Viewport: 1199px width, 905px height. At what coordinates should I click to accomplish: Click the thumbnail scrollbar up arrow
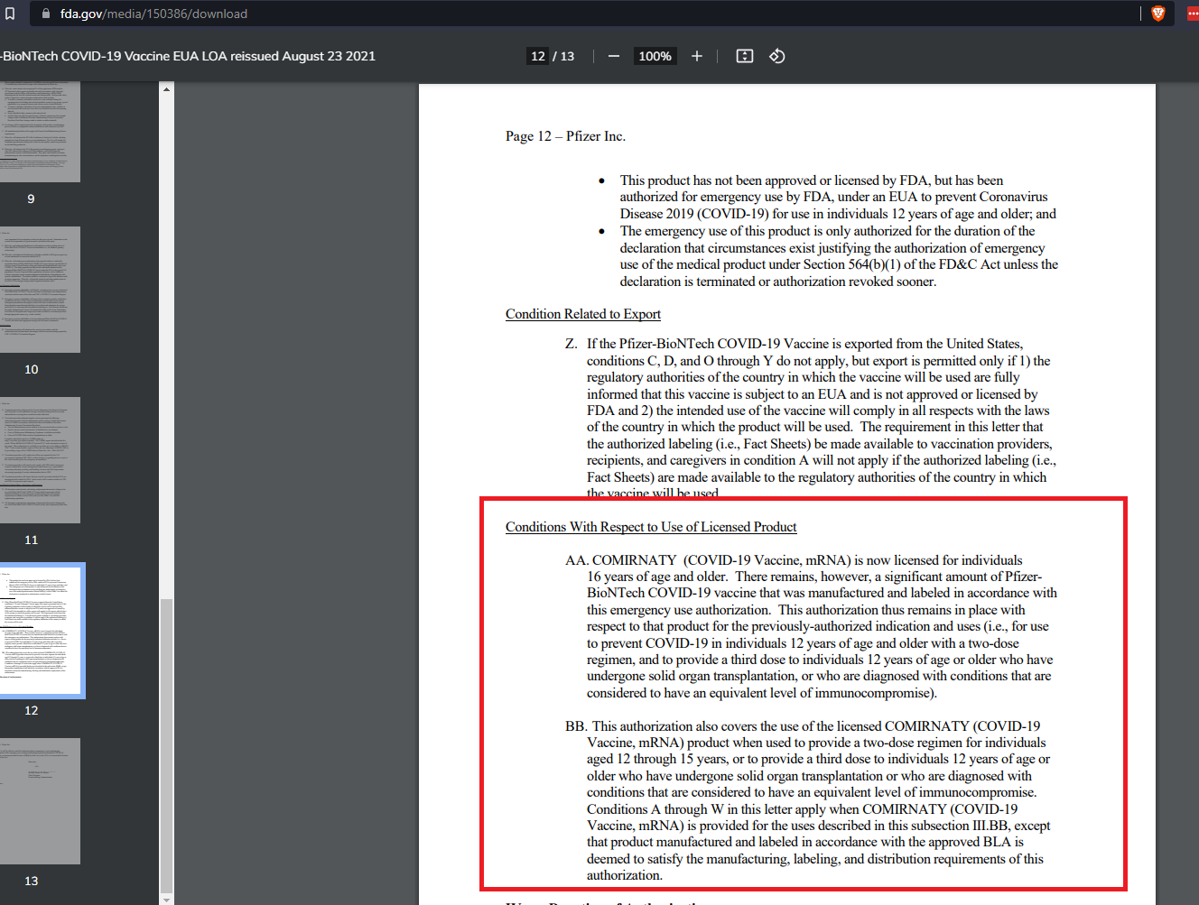click(x=166, y=88)
